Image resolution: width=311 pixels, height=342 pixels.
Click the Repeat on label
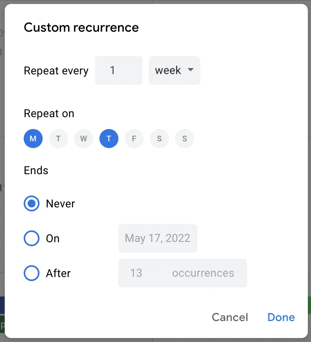click(49, 113)
